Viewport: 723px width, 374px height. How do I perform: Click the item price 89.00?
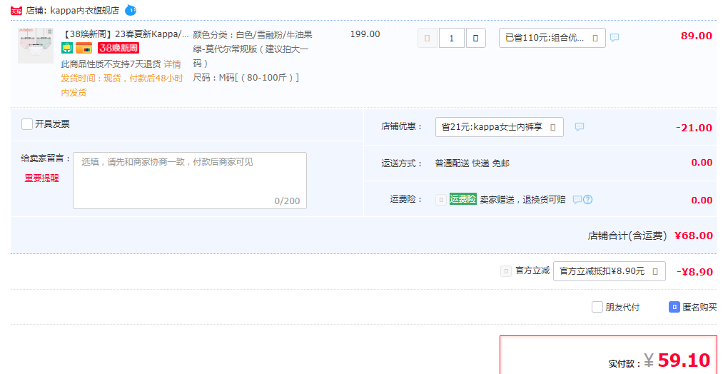pos(697,36)
